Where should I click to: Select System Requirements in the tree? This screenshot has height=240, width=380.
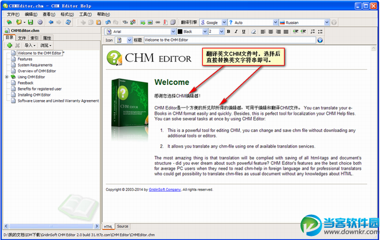(35, 65)
